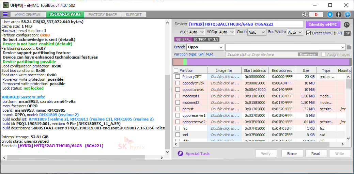Check the oppostanvbk partition checkbox
Image resolution: width=354 pixels, height=174 pixels.
178,90
